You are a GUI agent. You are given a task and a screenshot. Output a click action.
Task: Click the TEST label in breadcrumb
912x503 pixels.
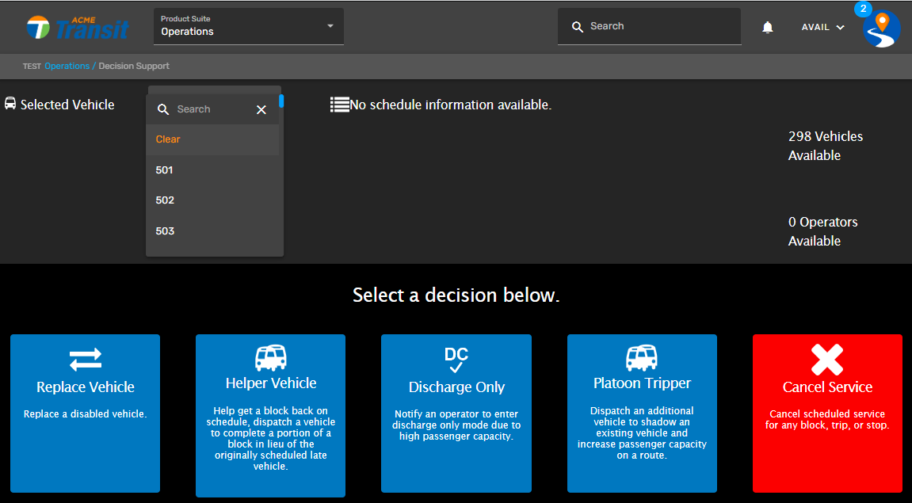click(32, 67)
